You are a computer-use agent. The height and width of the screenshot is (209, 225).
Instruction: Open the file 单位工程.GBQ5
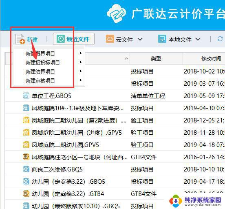[51, 96]
